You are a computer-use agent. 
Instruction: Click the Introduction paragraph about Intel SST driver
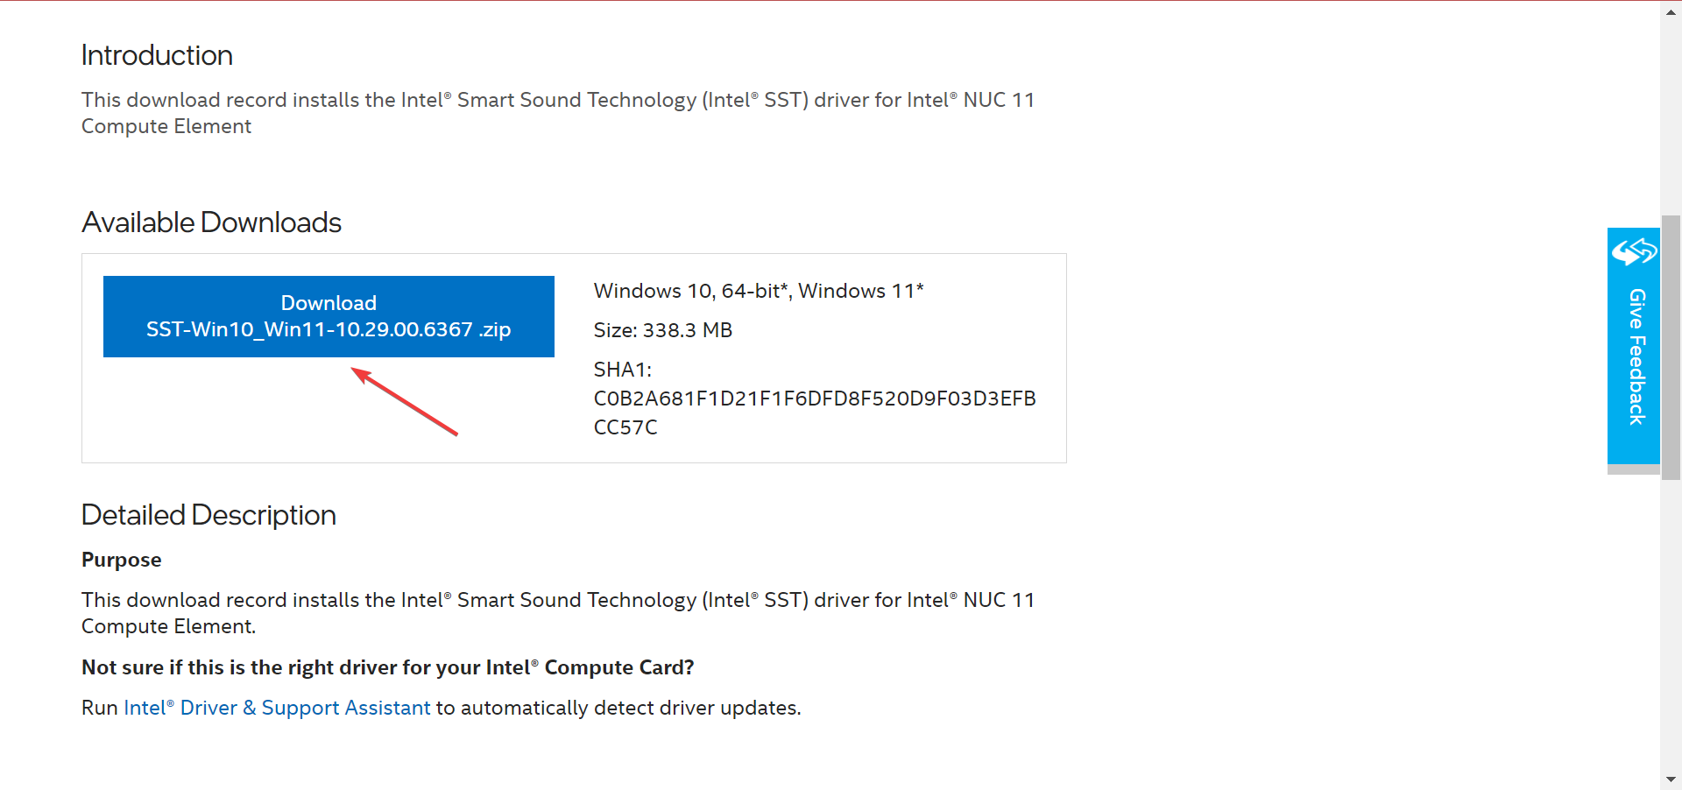(x=558, y=113)
